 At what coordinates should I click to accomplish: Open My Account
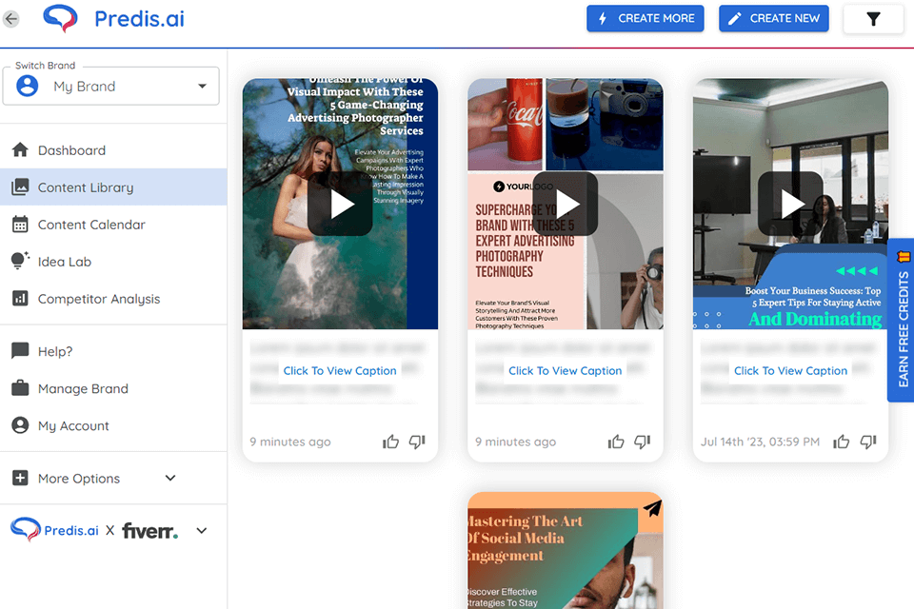[113, 425]
